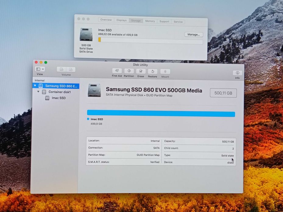Image resolution: width=283 pixels, height=212 pixels.
Task: Zoom the Disk Utility window
Action: pos(46,62)
